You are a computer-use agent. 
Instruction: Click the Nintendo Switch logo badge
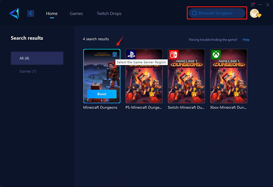pyautogui.click(x=174, y=54)
